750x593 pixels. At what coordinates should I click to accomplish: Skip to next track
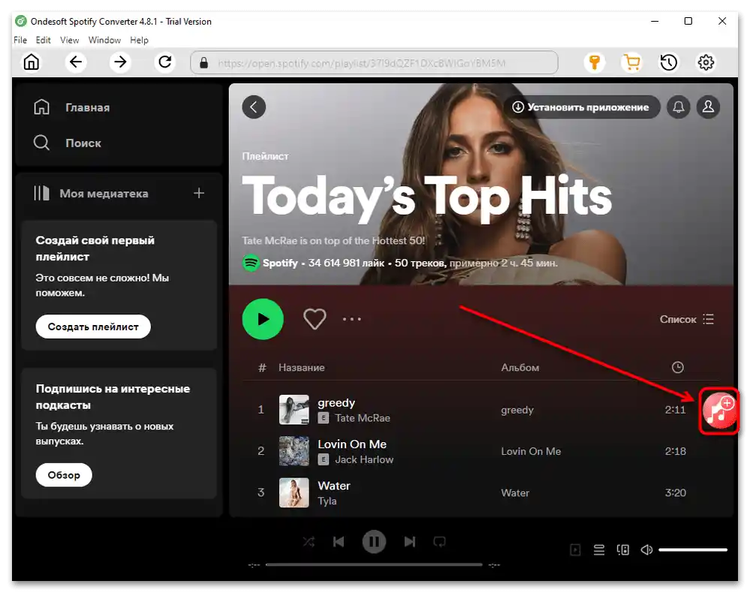[410, 542]
